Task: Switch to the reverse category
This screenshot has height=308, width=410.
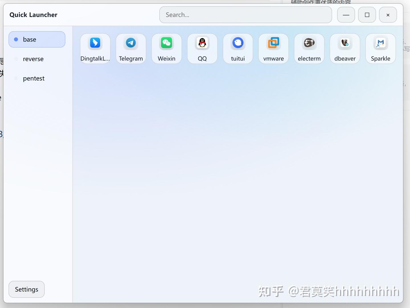Action: pos(37,59)
